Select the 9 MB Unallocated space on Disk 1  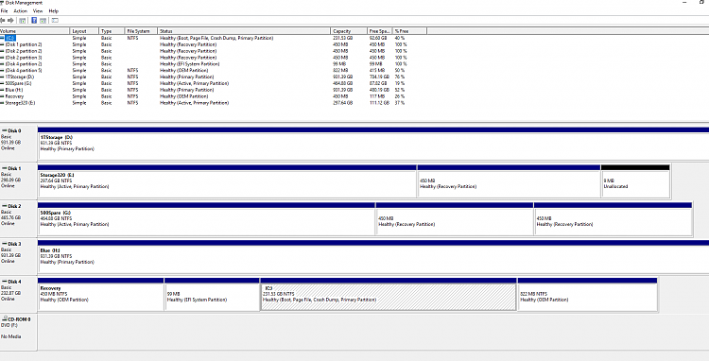click(x=635, y=181)
